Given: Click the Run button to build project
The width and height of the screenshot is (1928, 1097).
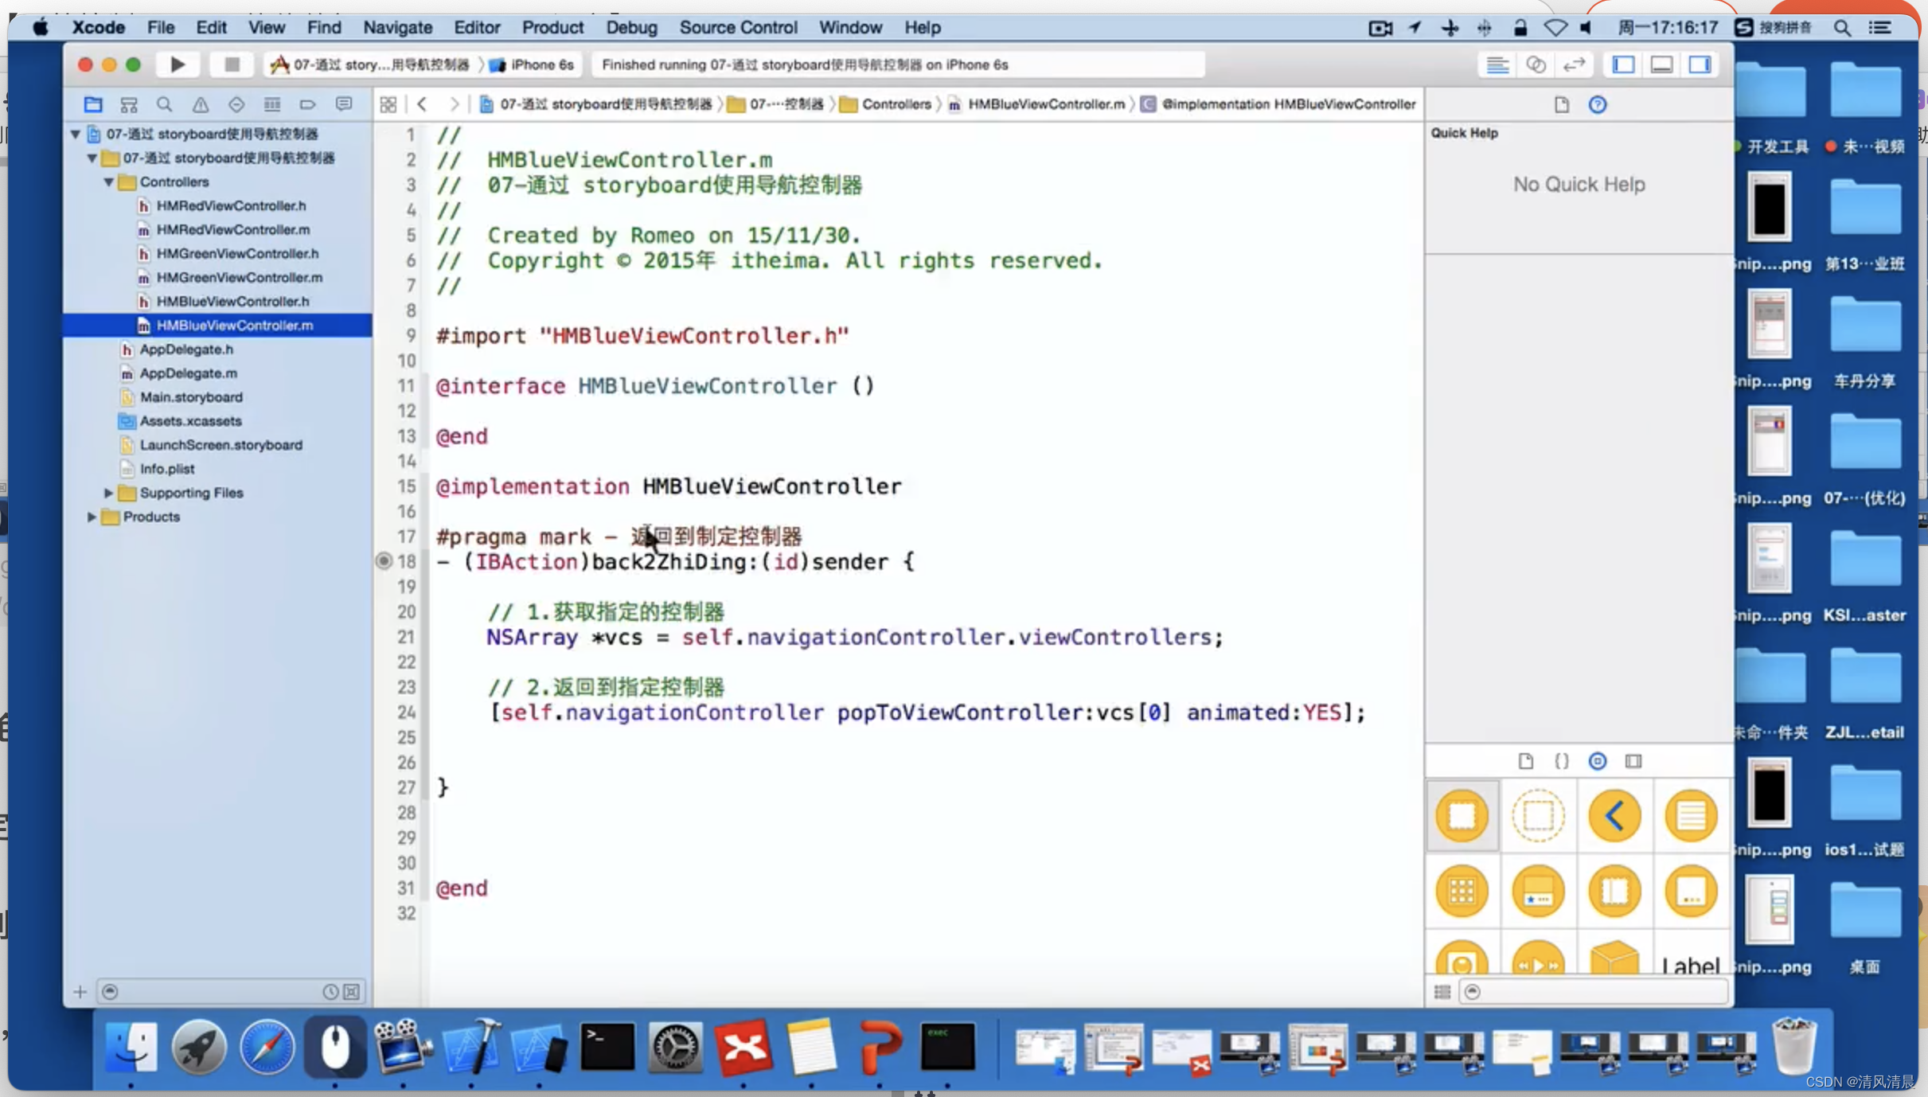Looking at the screenshot, I should pos(176,64).
